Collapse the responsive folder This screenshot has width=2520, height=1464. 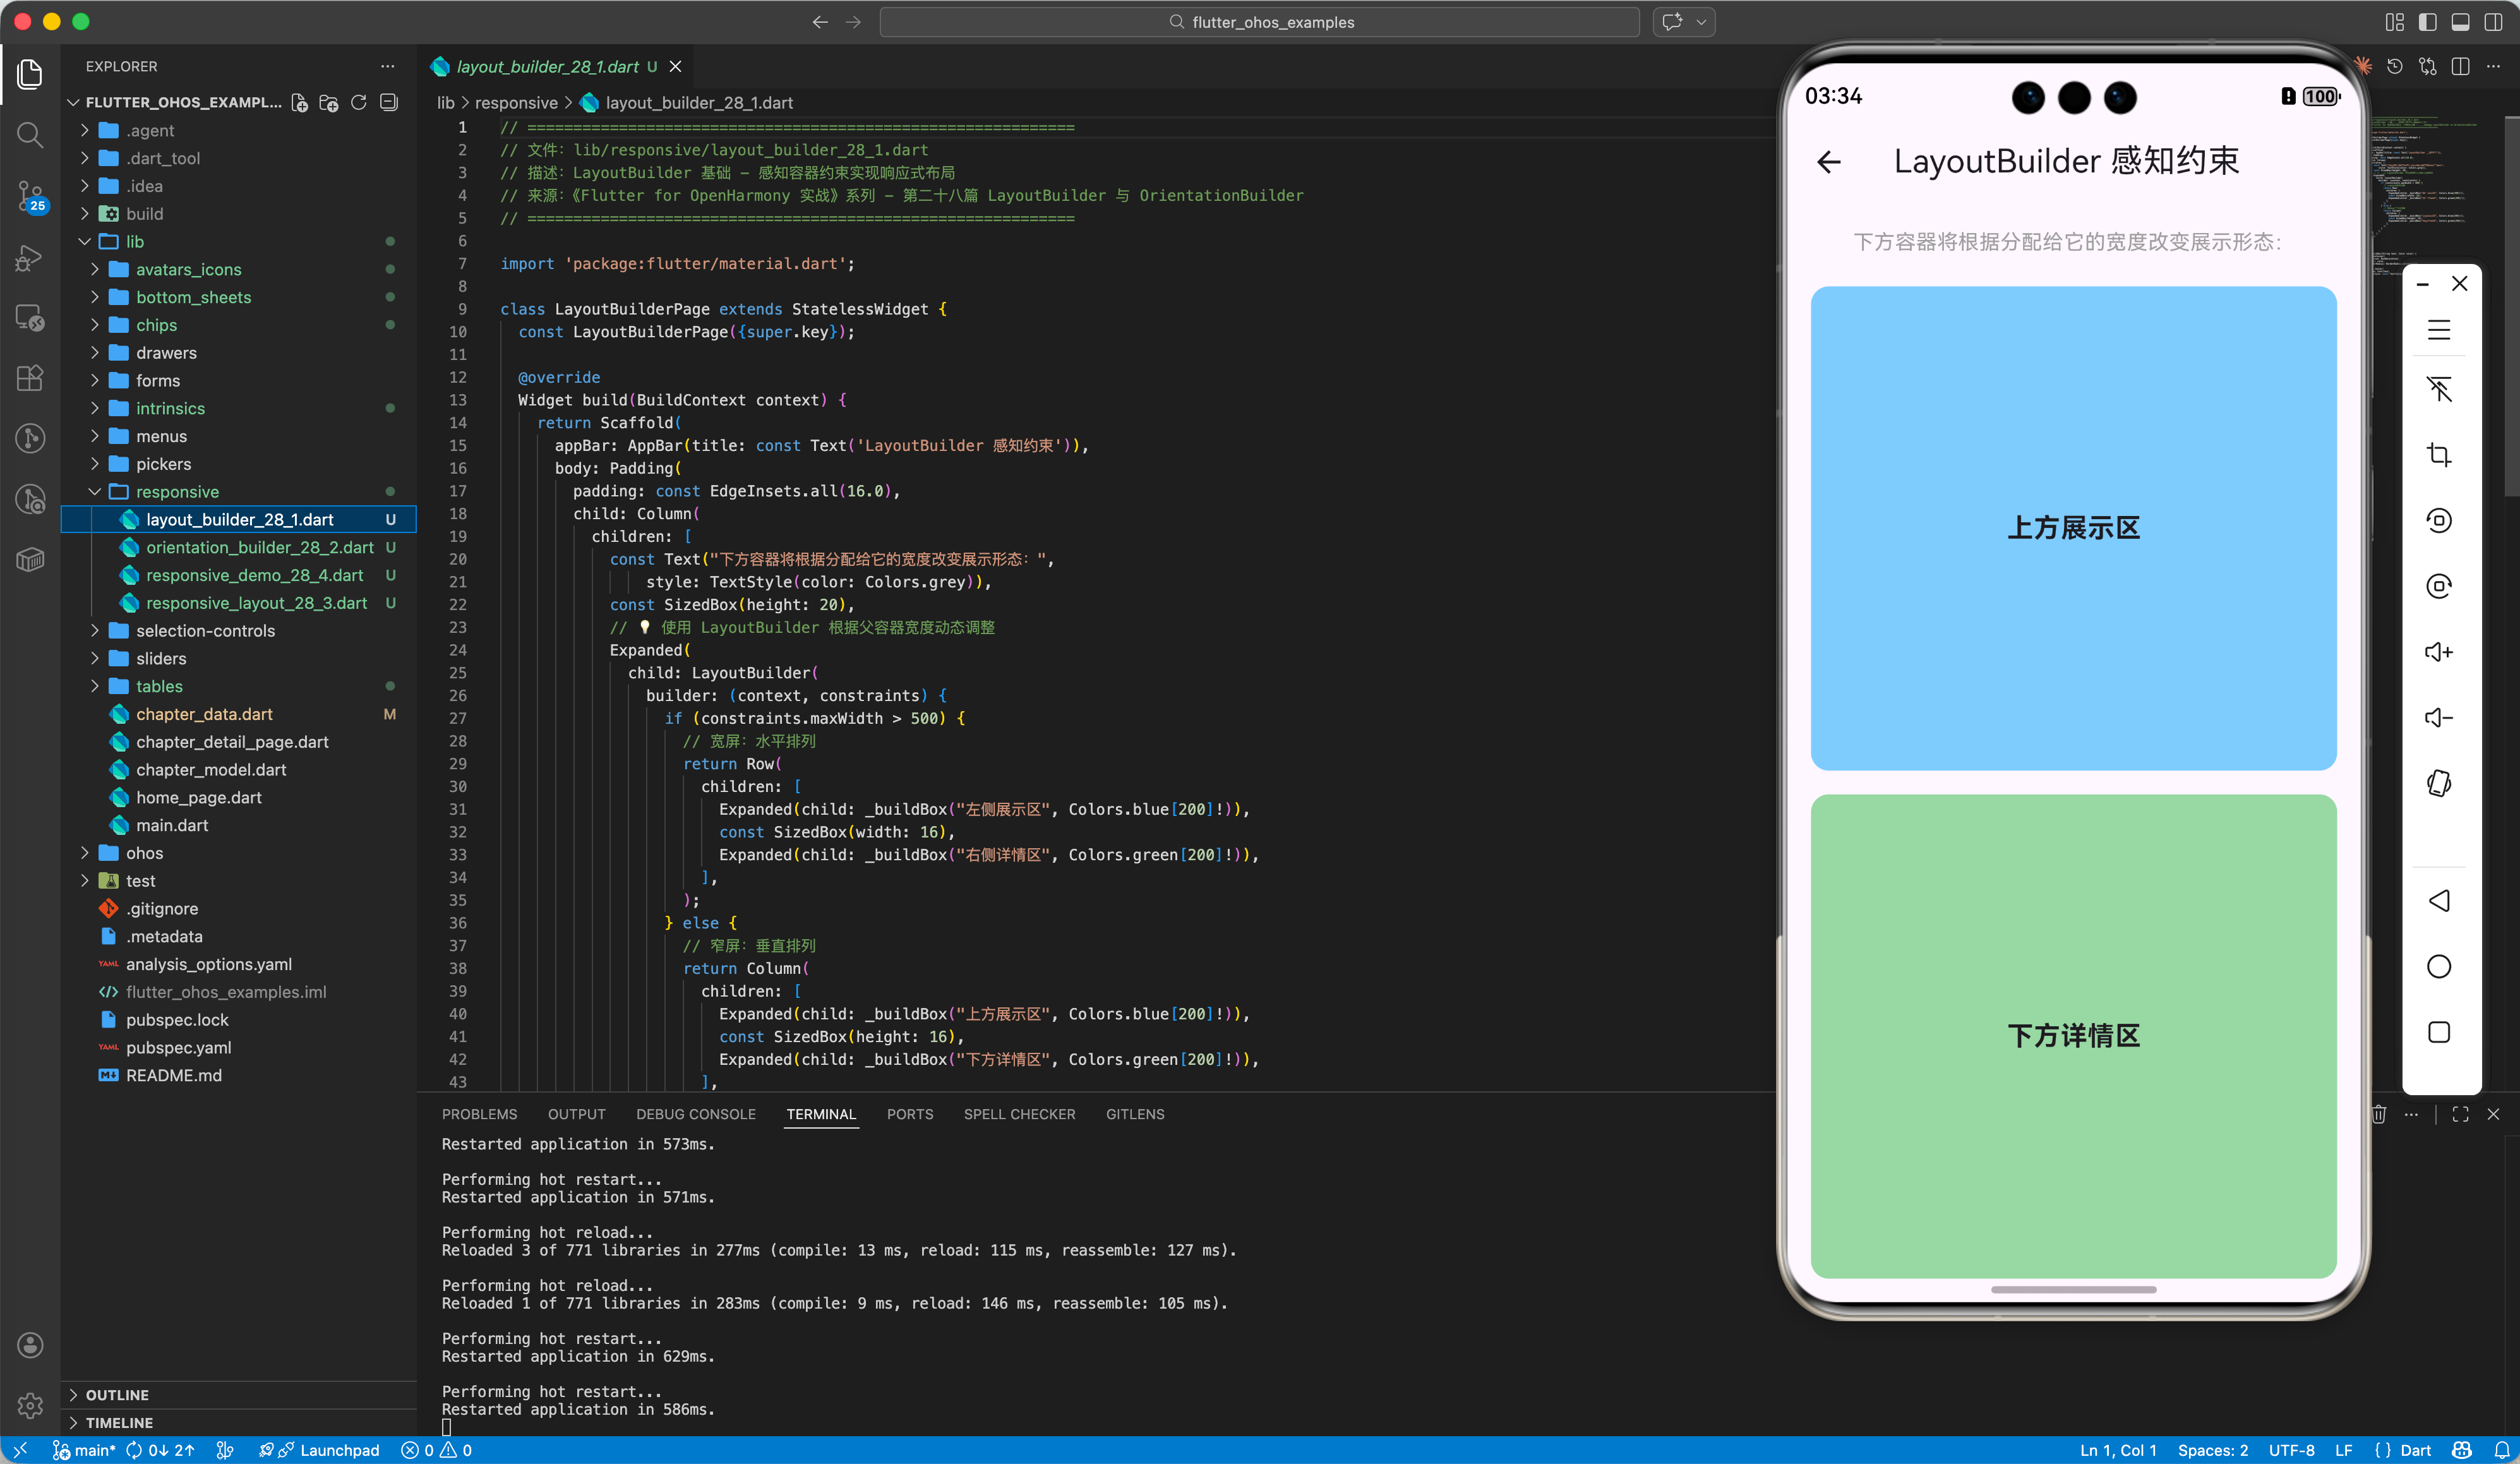[x=177, y=491]
